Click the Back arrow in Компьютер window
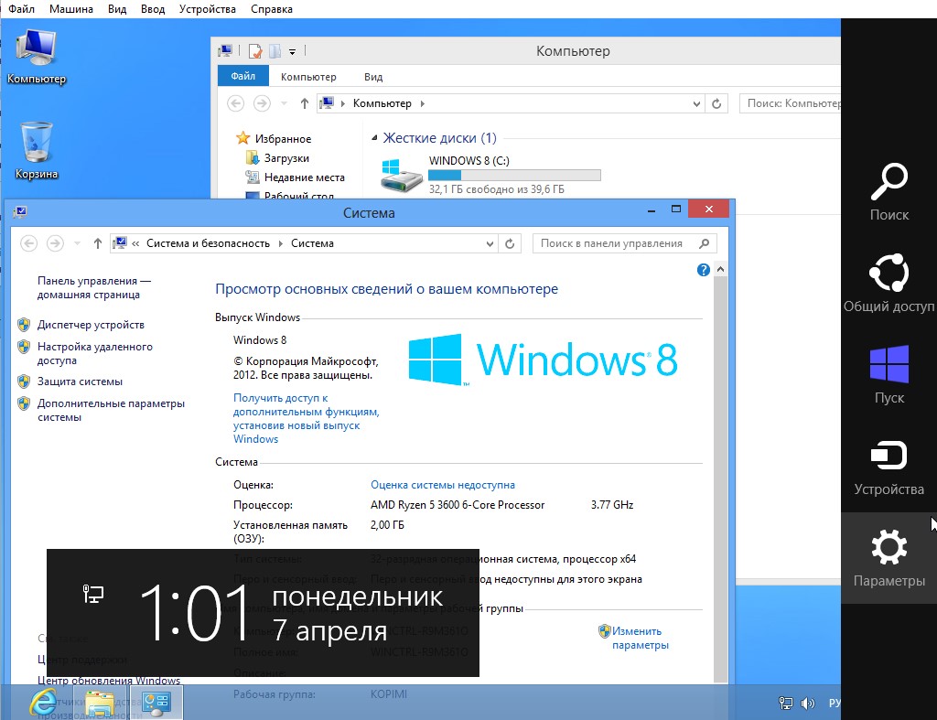This screenshot has width=937, height=720. (235, 103)
